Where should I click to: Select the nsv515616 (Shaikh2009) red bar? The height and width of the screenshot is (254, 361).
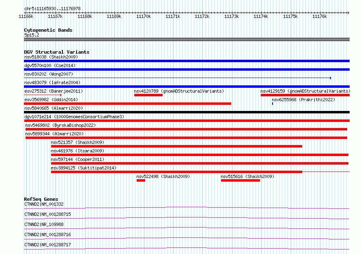coord(241,180)
